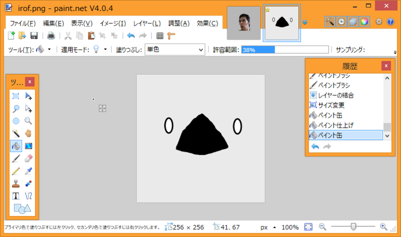The width and height of the screenshot is (401, 237).
Task: Click the Crop to Selection icon
Action: [x=103, y=36]
